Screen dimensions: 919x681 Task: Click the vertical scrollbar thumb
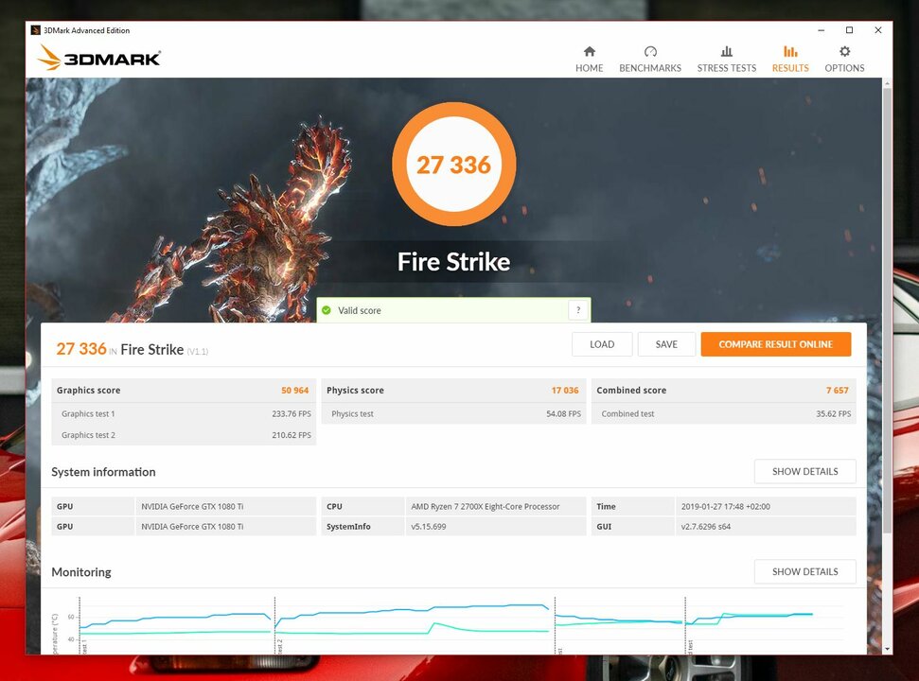887,310
